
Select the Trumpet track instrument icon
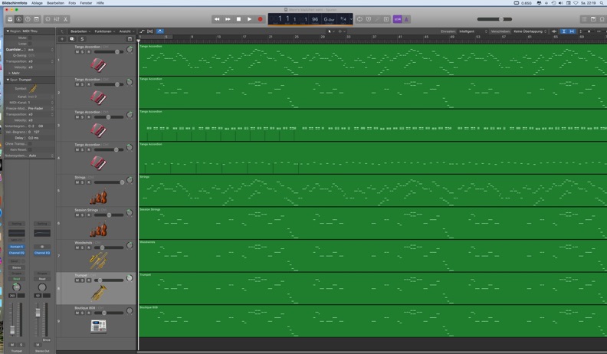(99, 293)
